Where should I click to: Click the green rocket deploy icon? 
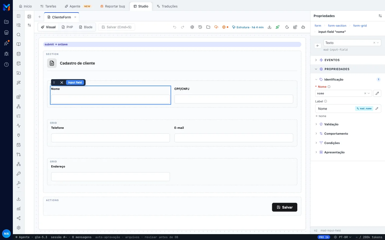pyautogui.click(x=278, y=27)
